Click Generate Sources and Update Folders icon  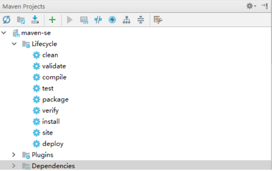tap(21, 20)
